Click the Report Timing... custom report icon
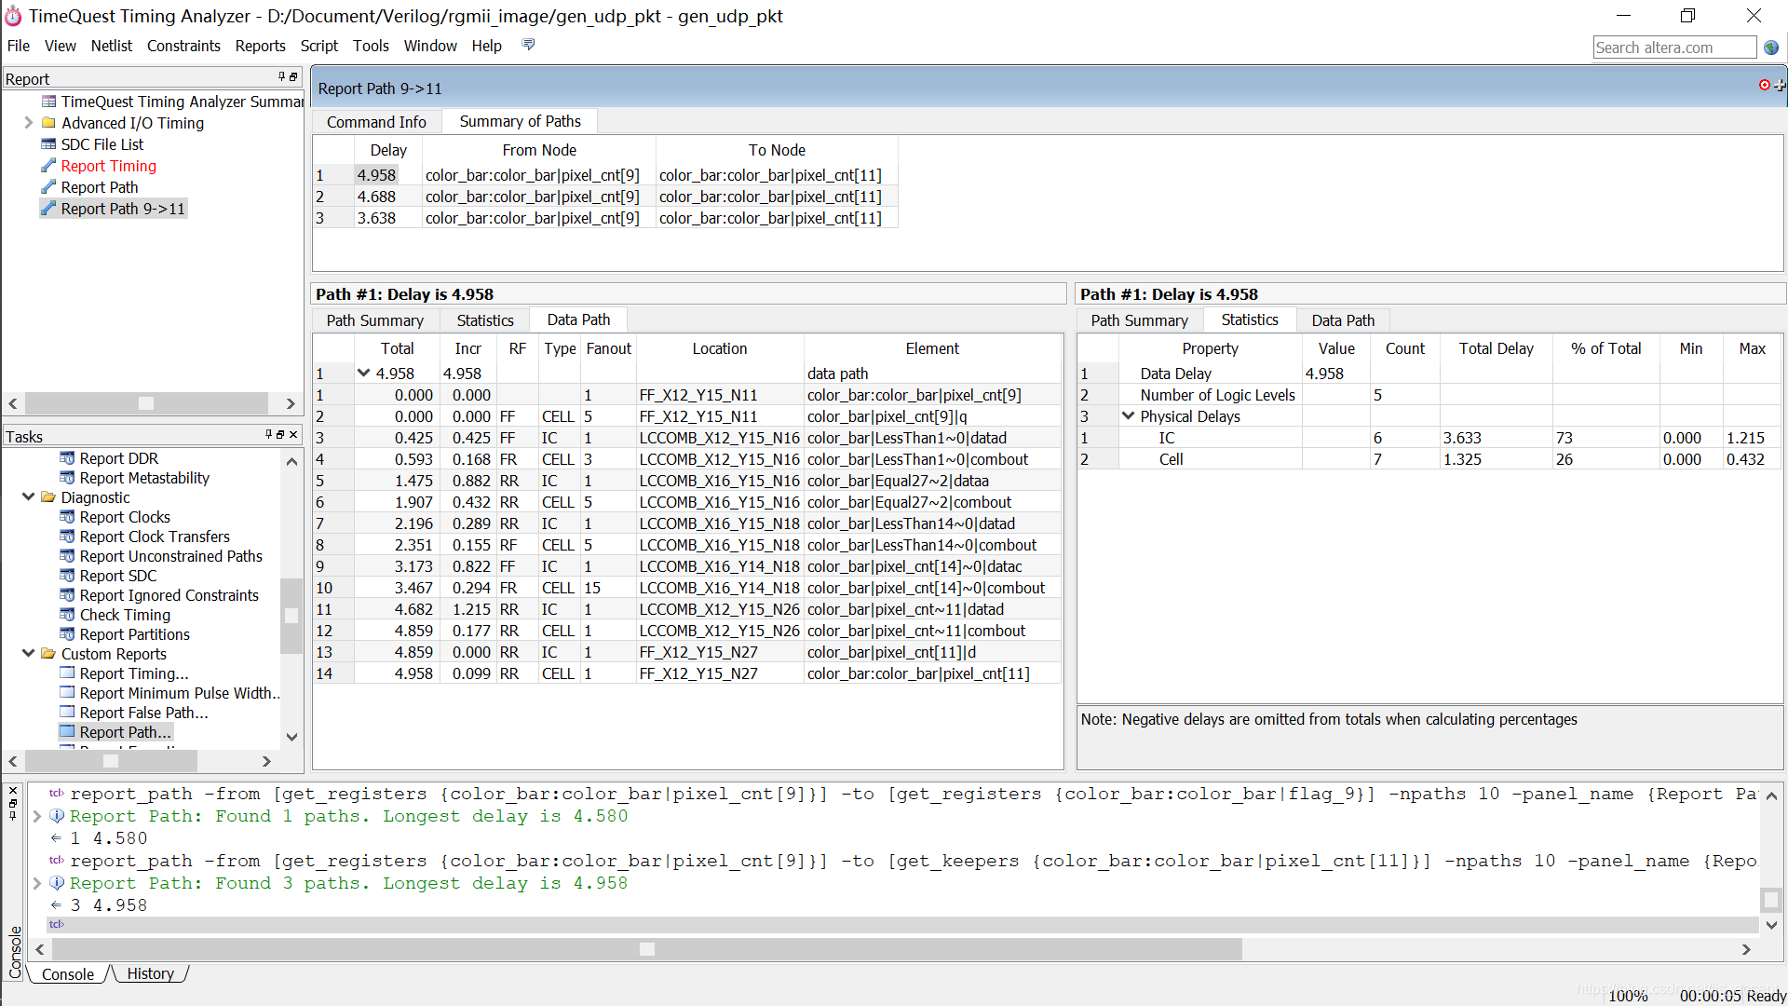The width and height of the screenshot is (1788, 1006). pyautogui.click(x=67, y=673)
